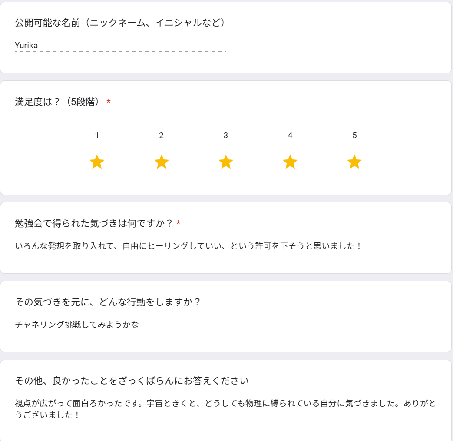Select the third star rating
Viewport: 453px width, 441px height.
pos(226,162)
